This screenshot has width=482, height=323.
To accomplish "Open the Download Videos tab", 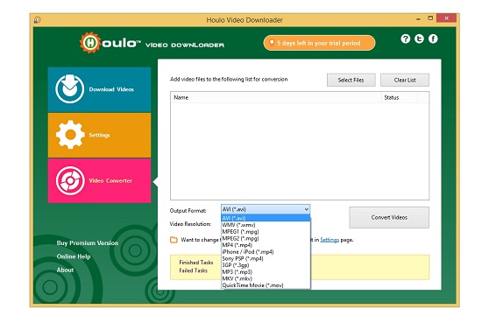I will click(x=99, y=89).
